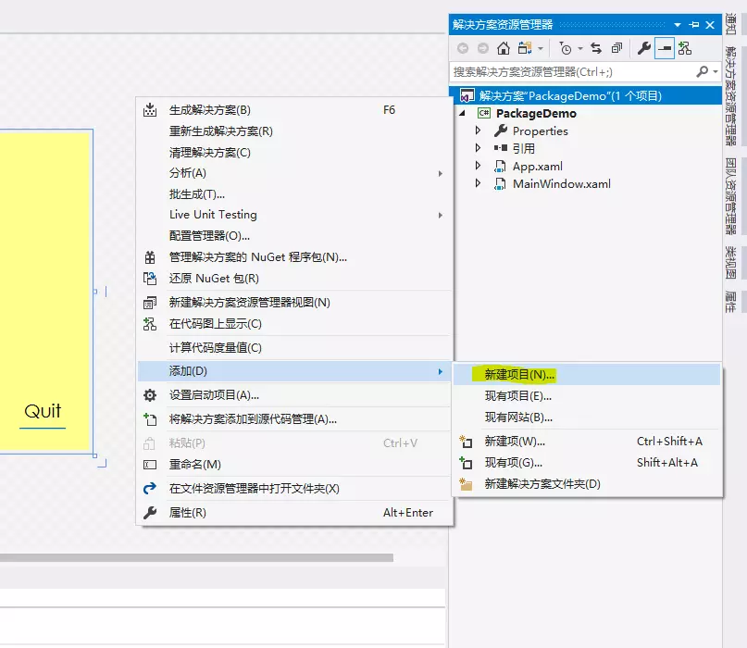Click the designer horizontal scrollbar

click(196, 557)
